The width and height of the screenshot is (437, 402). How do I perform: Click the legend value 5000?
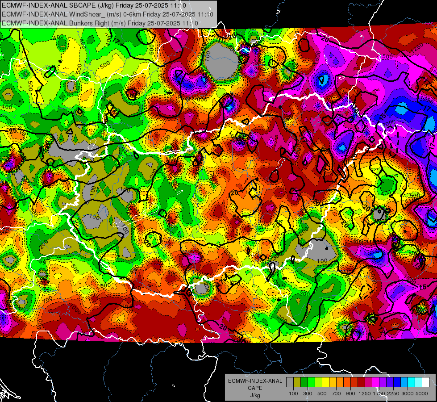422,394
